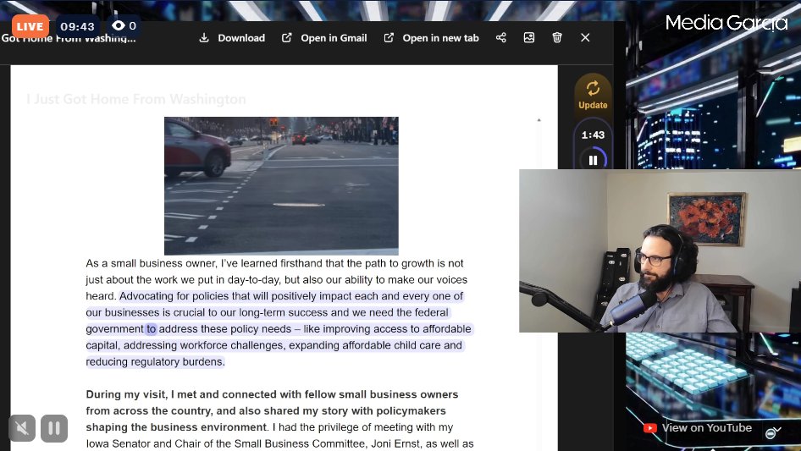Screen dimensions: 801x451
Task: Click the webcam video overlay
Action: (x=660, y=250)
